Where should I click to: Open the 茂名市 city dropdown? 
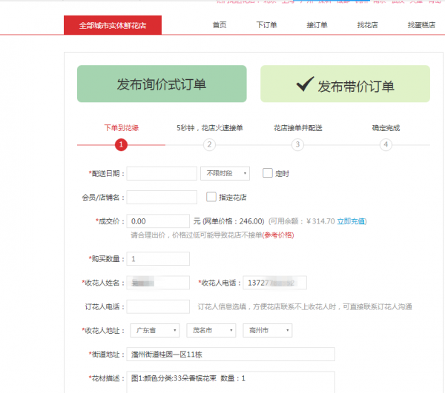point(211,330)
